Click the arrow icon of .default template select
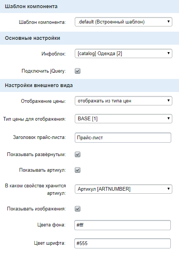This screenshot has width=179, height=254. [x=169, y=22]
